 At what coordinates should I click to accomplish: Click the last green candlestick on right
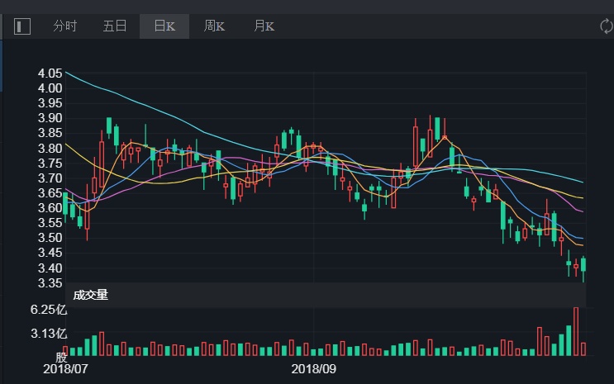point(583,264)
